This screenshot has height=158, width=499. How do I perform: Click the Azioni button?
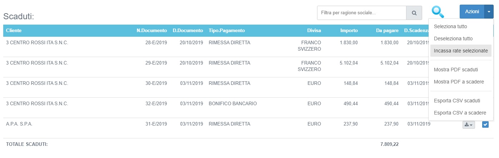[472, 12]
